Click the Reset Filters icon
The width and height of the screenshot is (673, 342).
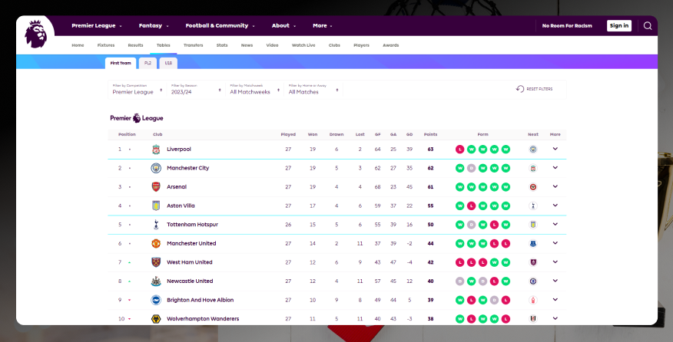pyautogui.click(x=520, y=89)
